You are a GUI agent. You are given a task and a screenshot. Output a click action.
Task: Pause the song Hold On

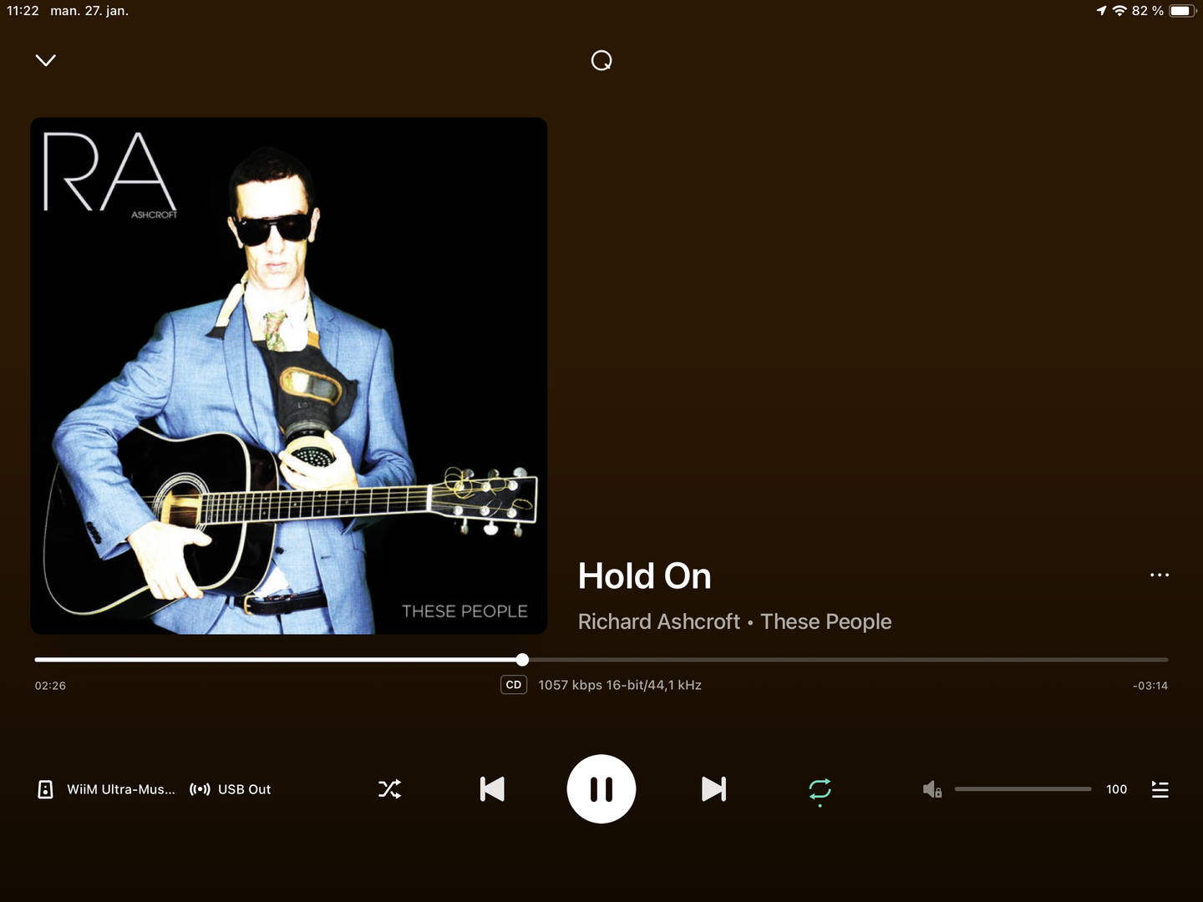point(601,789)
